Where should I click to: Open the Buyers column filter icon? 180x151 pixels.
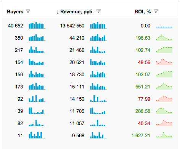pos(28,11)
